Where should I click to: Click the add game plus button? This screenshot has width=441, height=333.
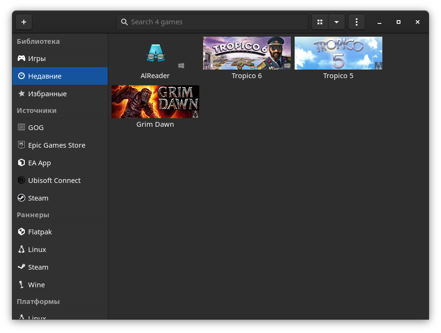point(24,22)
